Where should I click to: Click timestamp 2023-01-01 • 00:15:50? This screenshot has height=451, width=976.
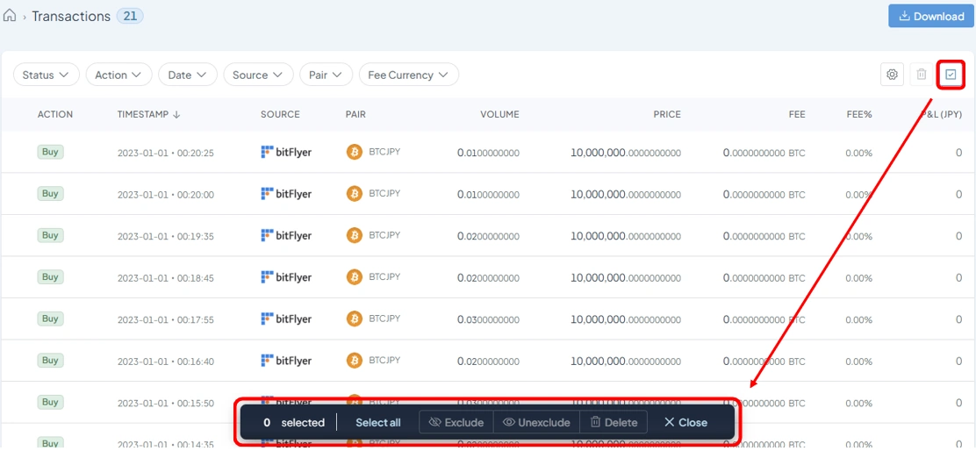click(166, 403)
